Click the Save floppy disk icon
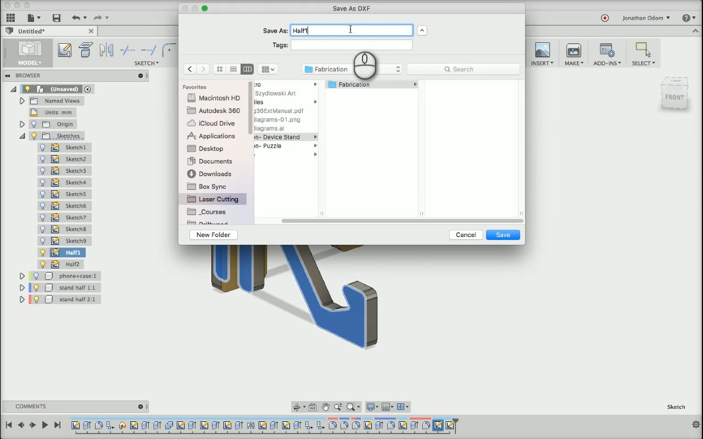Screen dimensions: 703x439 click(x=56, y=18)
